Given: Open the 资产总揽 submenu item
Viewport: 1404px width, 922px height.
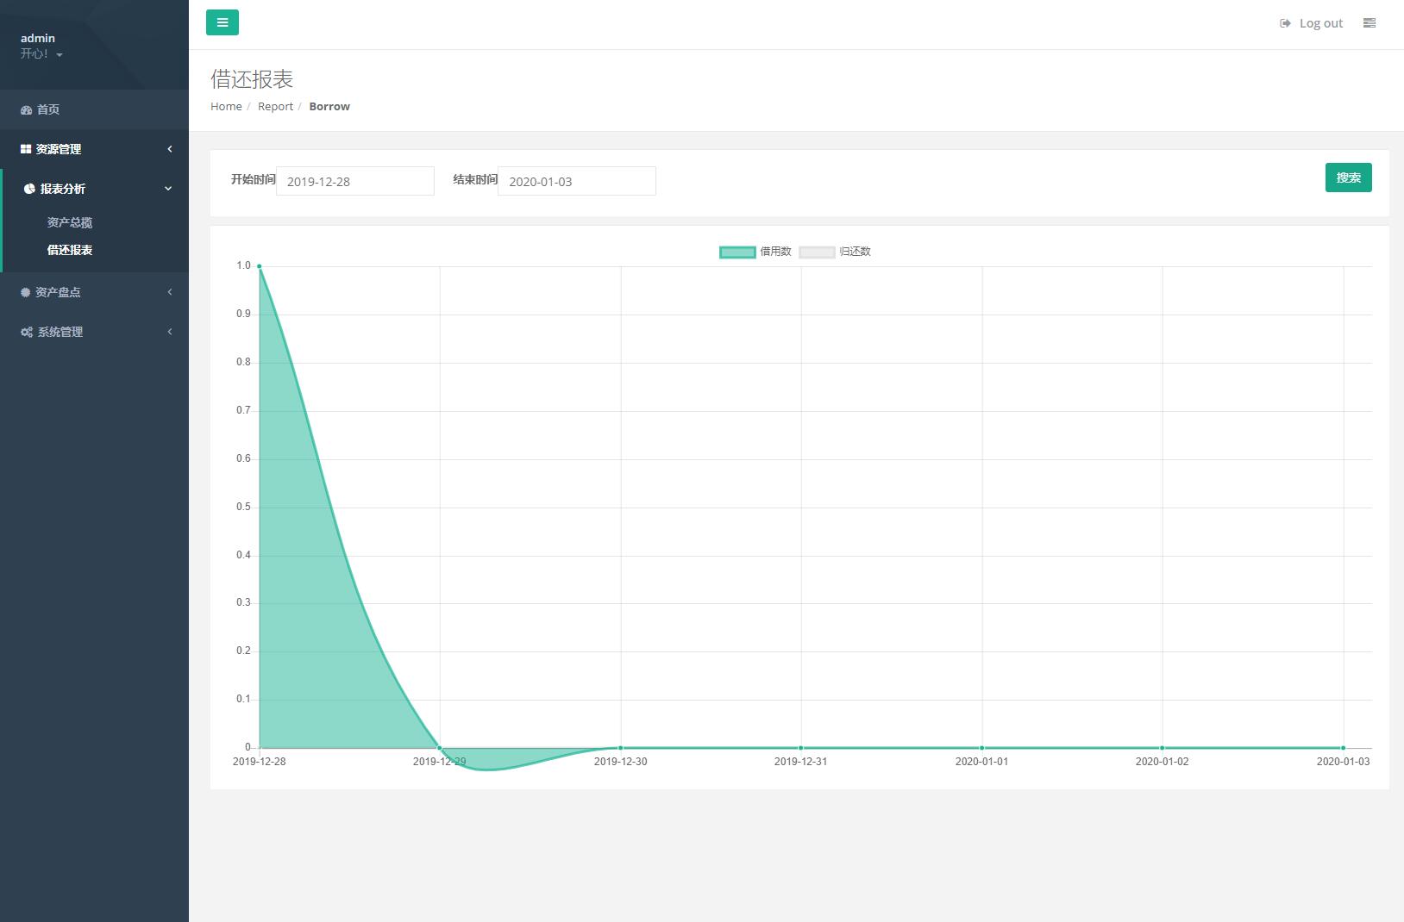Looking at the screenshot, I should pyautogui.click(x=70, y=222).
